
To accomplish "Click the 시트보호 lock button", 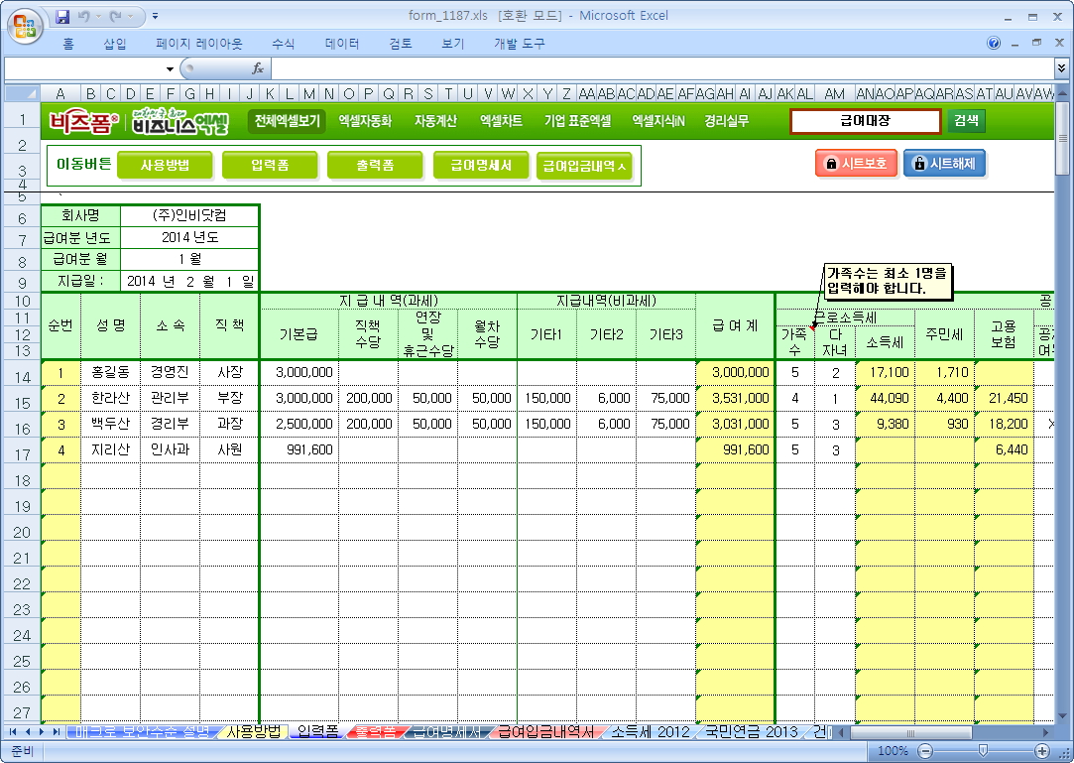I will [x=856, y=164].
